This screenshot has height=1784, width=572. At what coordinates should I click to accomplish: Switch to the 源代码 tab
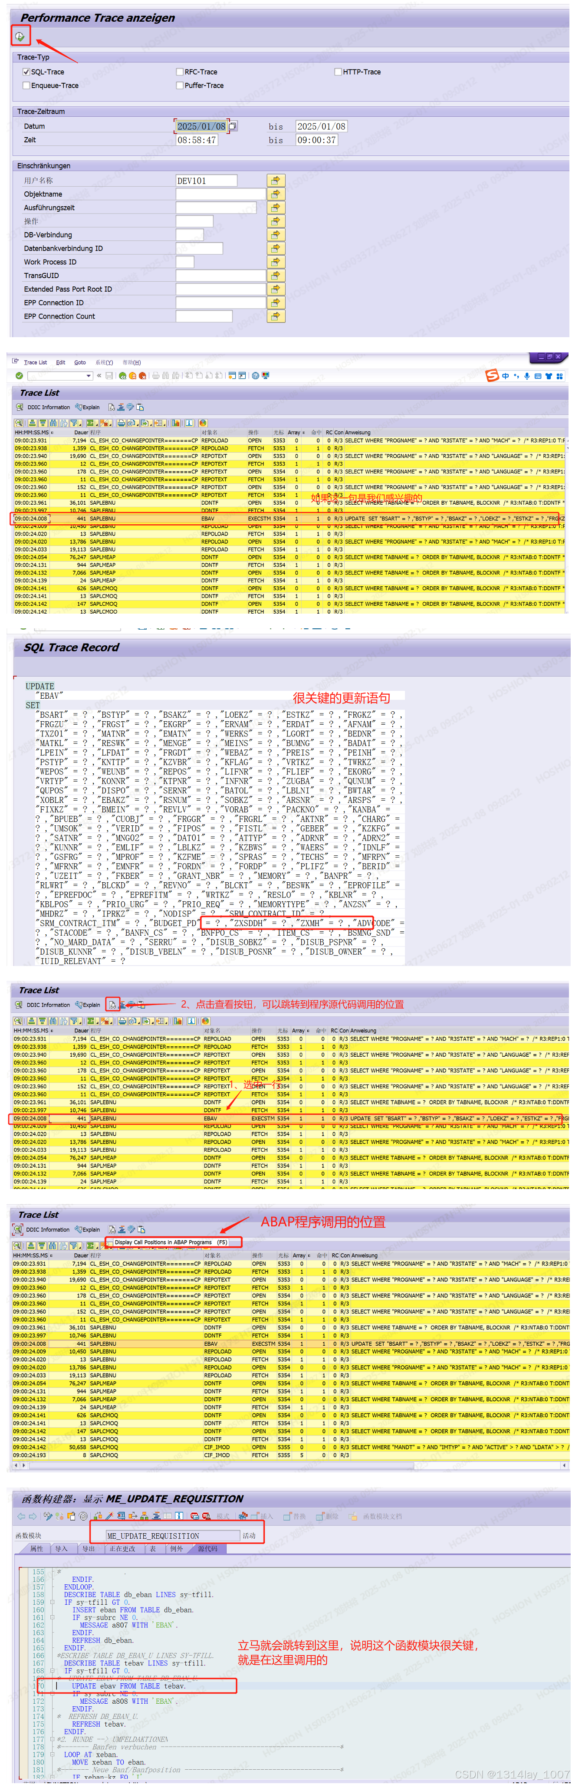point(208,1549)
